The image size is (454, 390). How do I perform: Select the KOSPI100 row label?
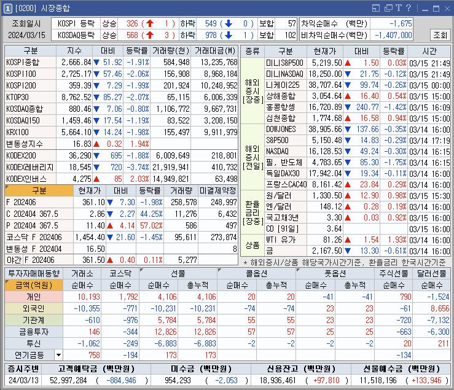(30, 74)
